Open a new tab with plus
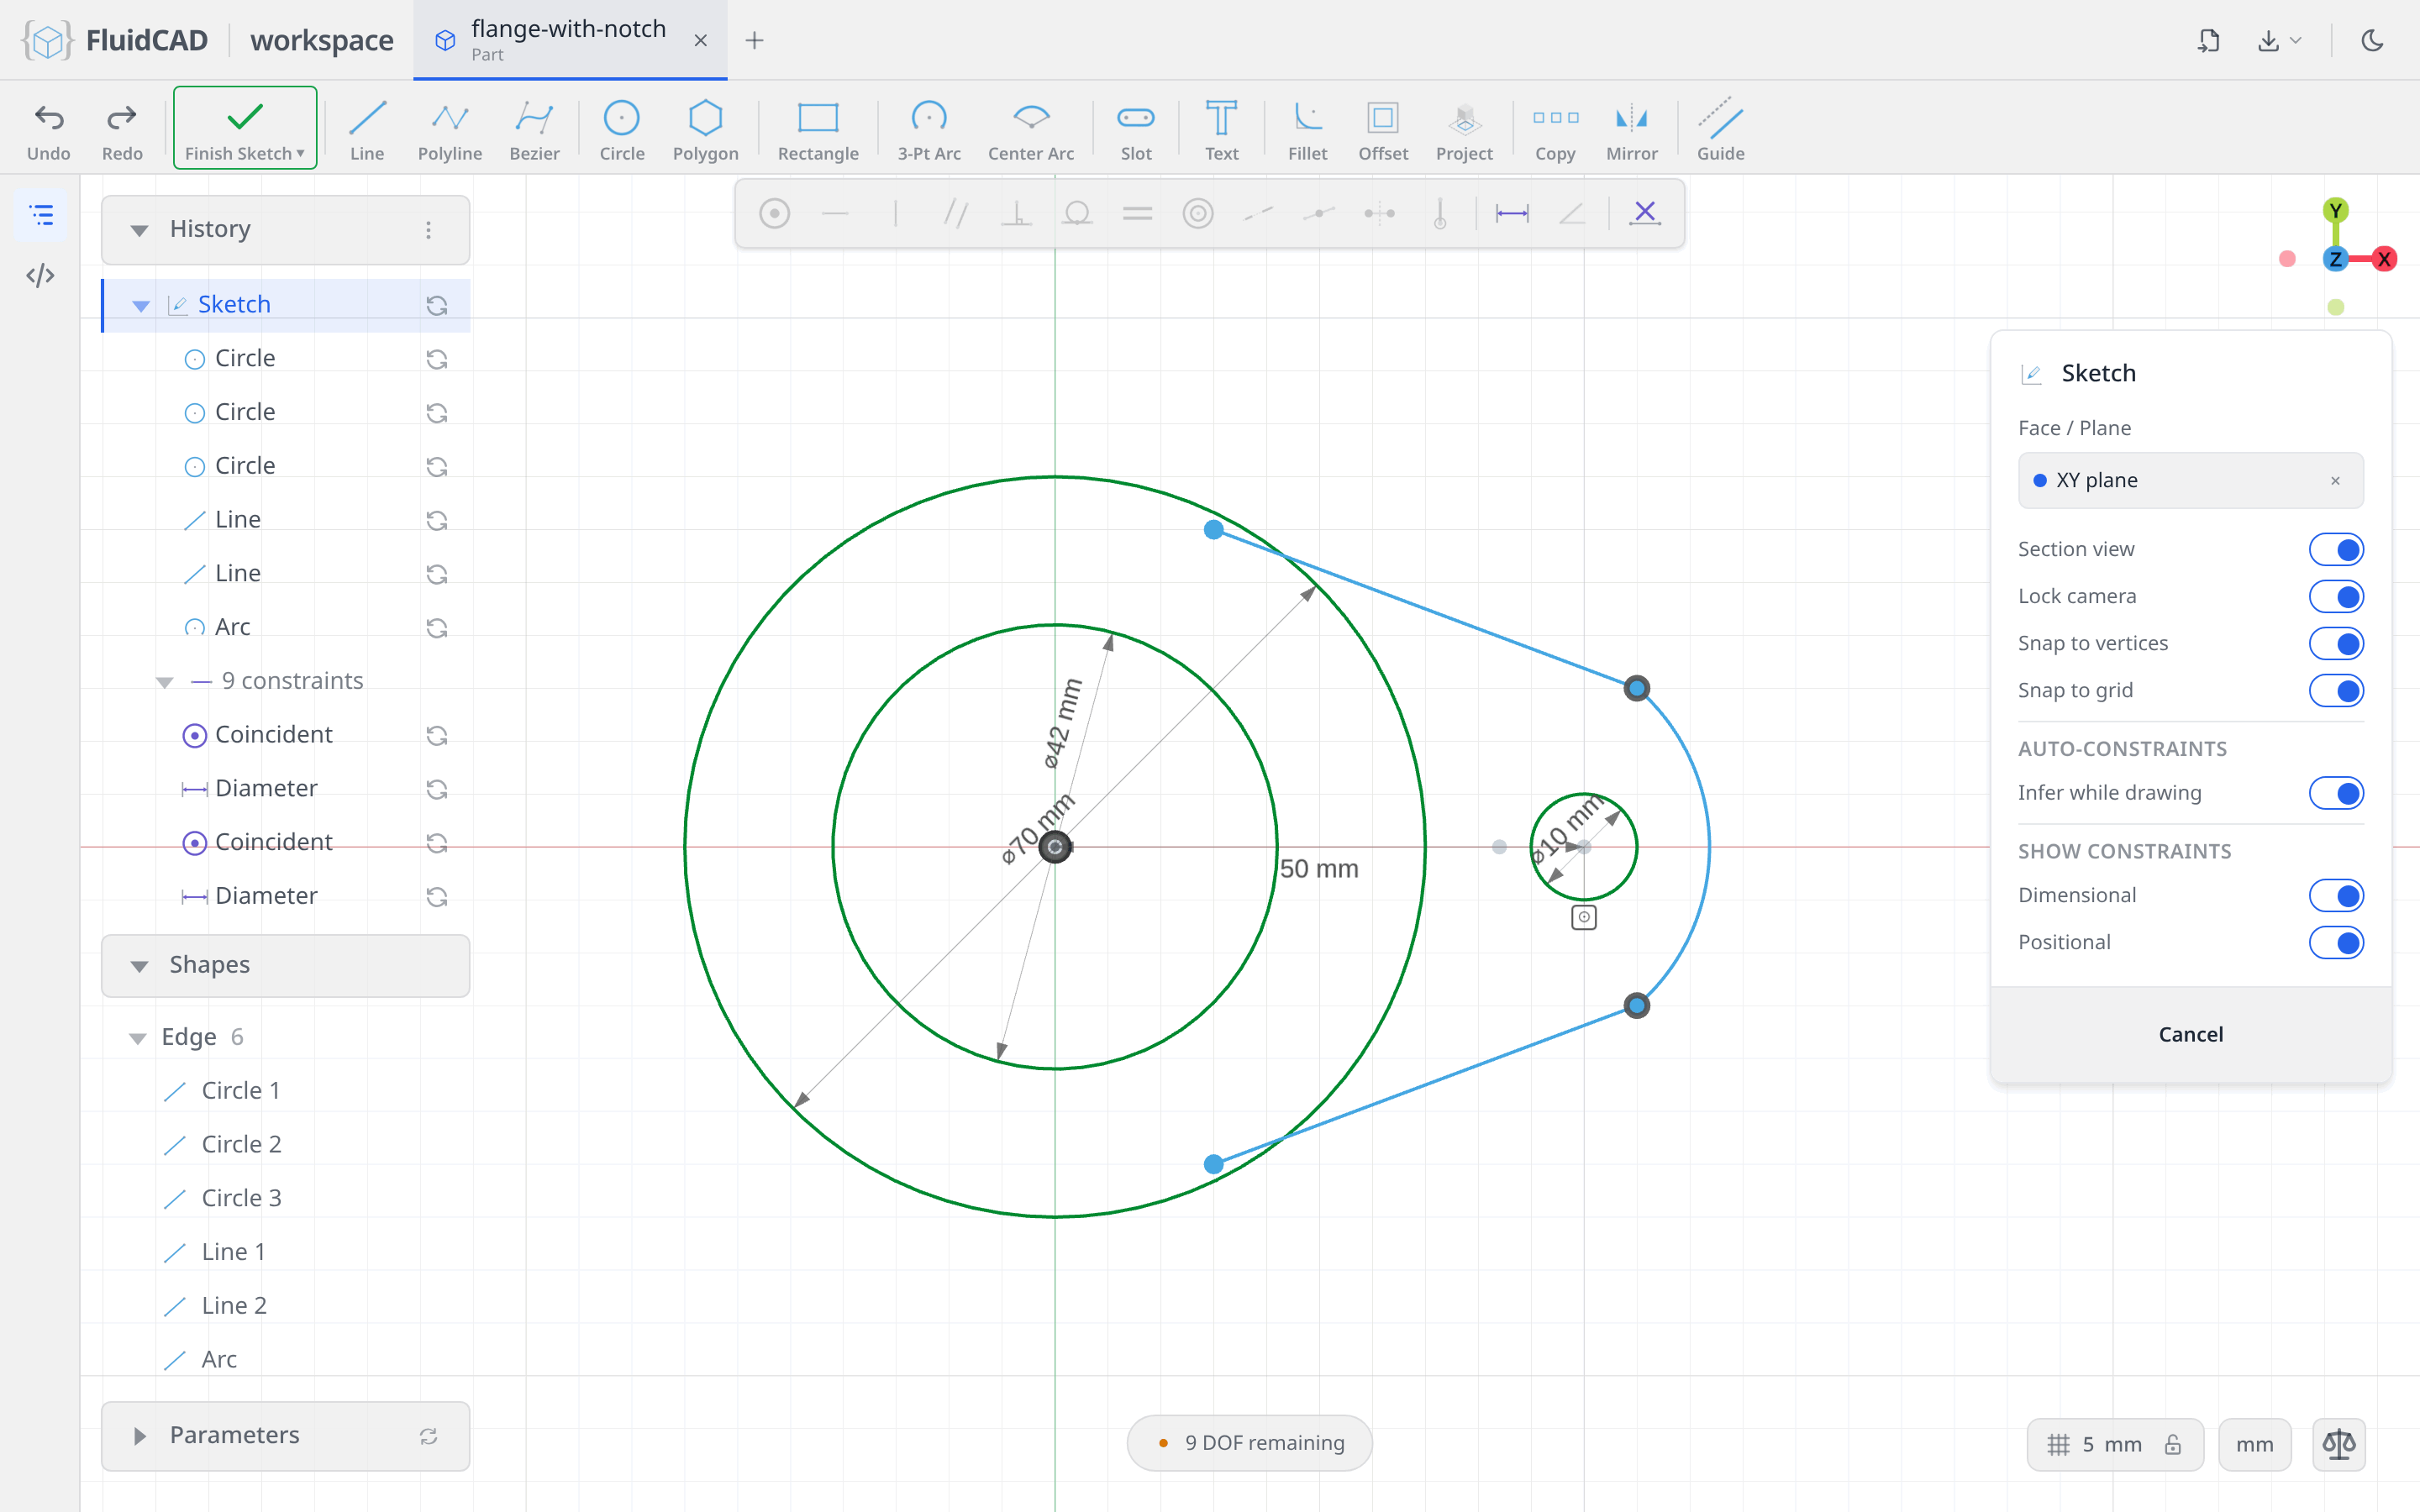 [x=754, y=40]
